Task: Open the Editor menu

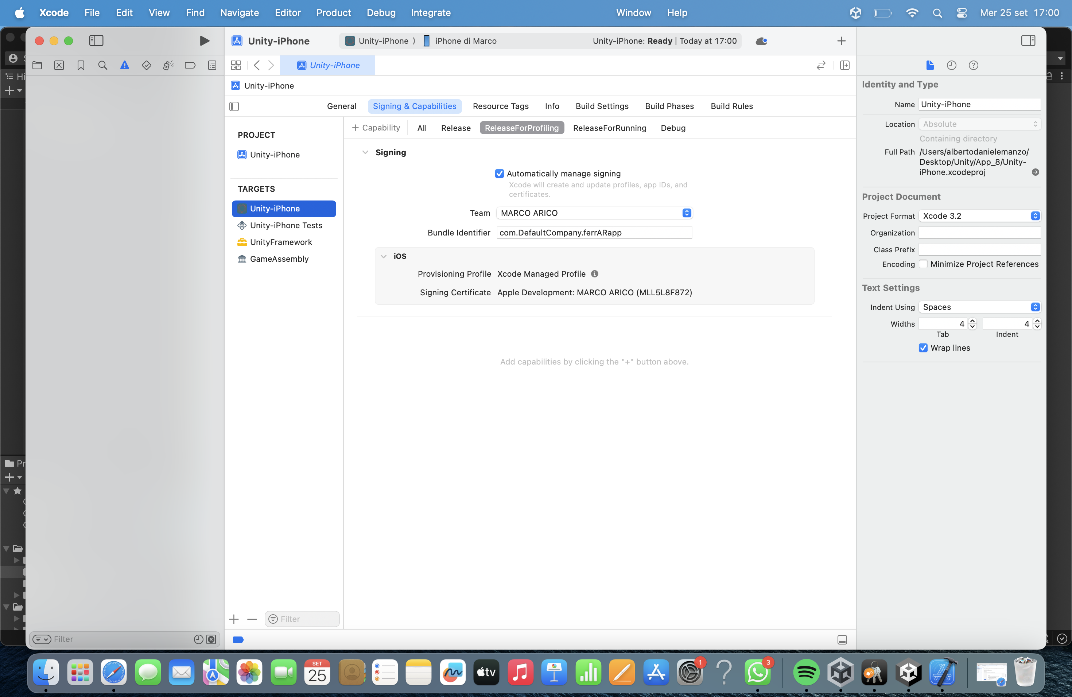Action: tap(287, 13)
